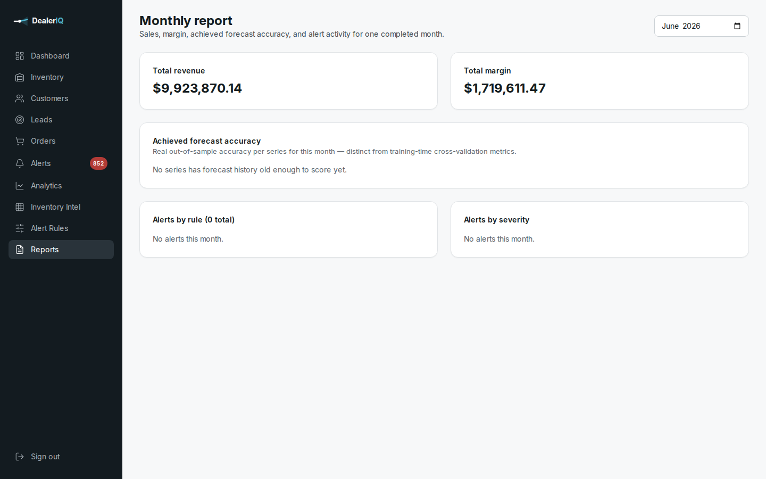Go to the Inventory section
This screenshot has height=479, width=766.
coord(61,77)
